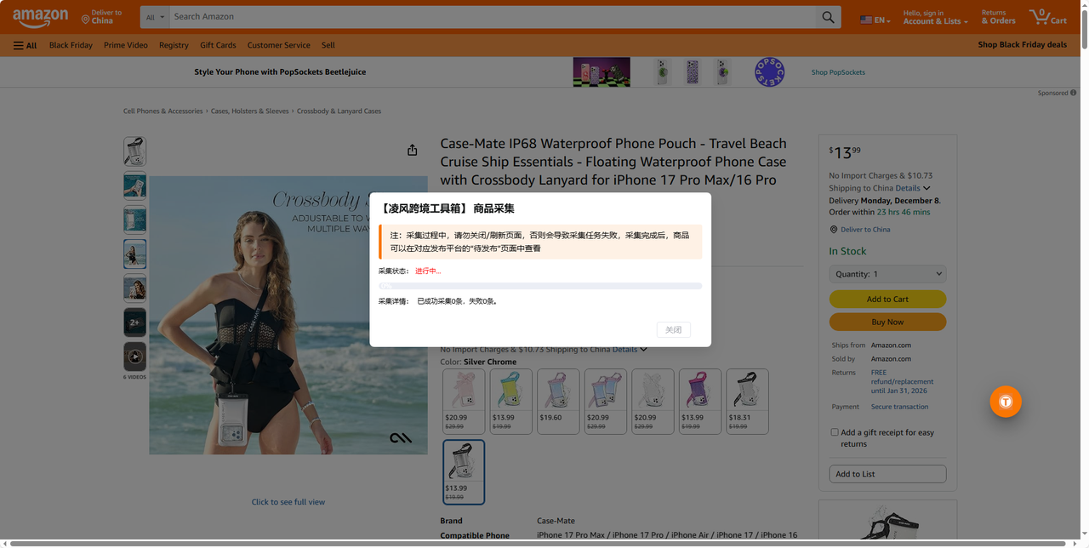Image resolution: width=1089 pixels, height=548 pixels.
Task: Open Customer Service nav item
Action: coord(278,45)
